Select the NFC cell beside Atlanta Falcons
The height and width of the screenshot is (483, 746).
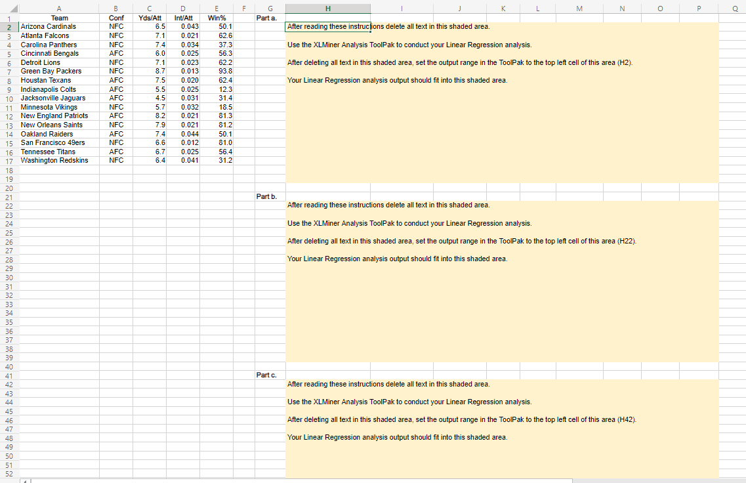pos(115,35)
